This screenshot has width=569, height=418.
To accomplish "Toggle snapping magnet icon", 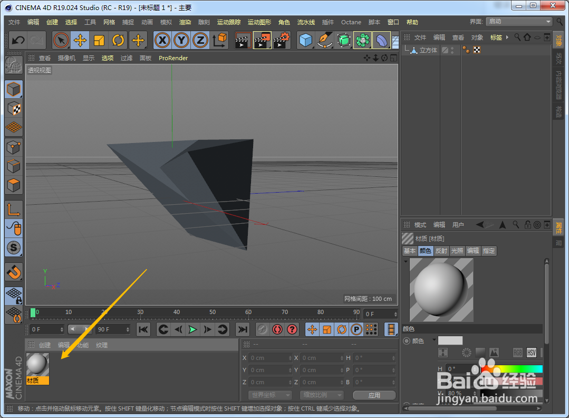I will [x=14, y=272].
